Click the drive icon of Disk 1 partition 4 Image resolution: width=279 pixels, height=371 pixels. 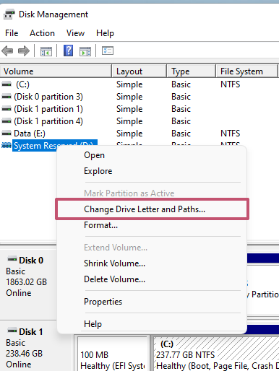point(7,121)
